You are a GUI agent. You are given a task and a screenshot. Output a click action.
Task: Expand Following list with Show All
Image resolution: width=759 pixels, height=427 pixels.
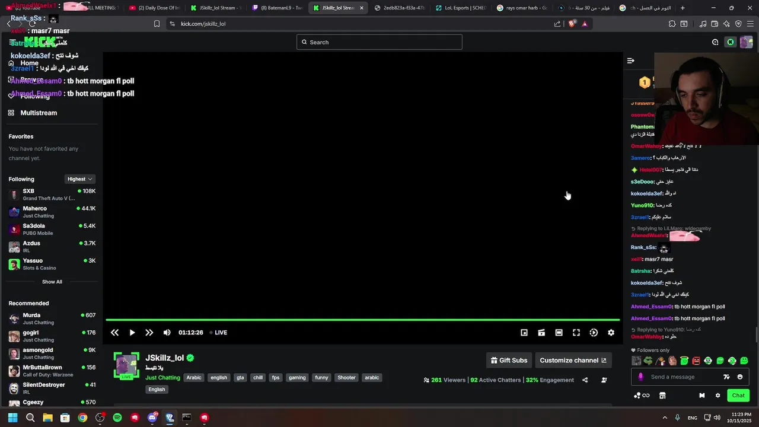[x=52, y=282]
